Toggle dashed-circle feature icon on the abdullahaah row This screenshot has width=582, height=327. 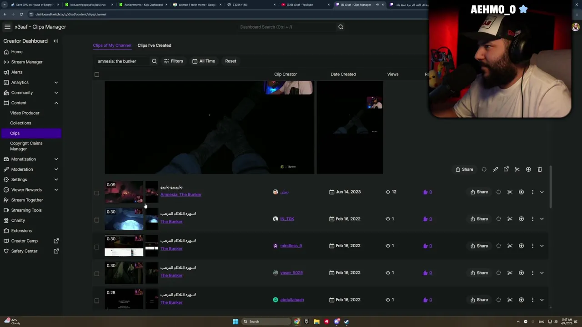coord(498,300)
